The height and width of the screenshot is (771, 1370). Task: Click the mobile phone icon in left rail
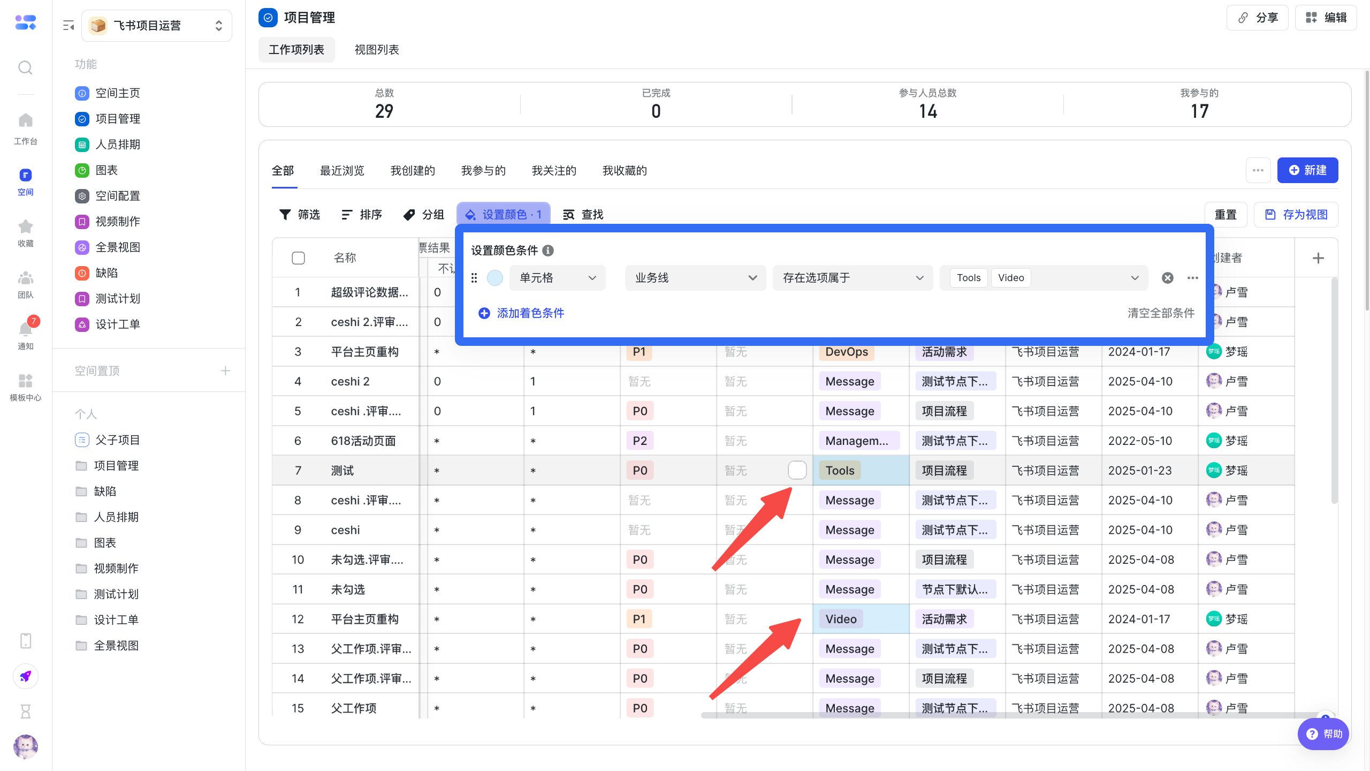click(25, 640)
